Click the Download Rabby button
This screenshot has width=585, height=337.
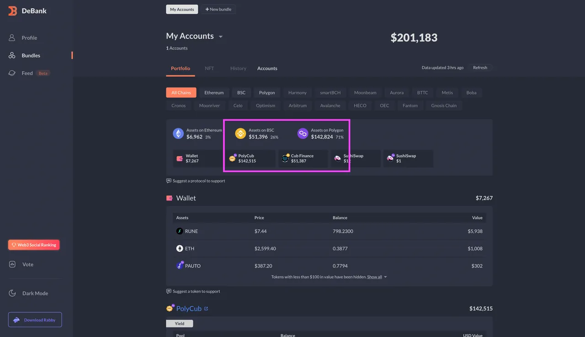pos(35,320)
